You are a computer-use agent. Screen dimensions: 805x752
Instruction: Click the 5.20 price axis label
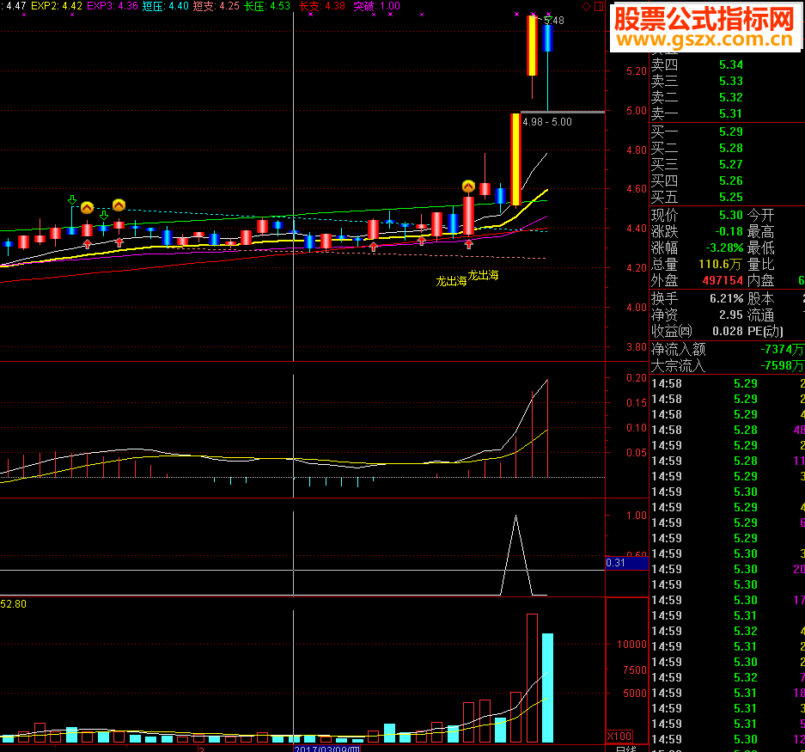[636, 70]
